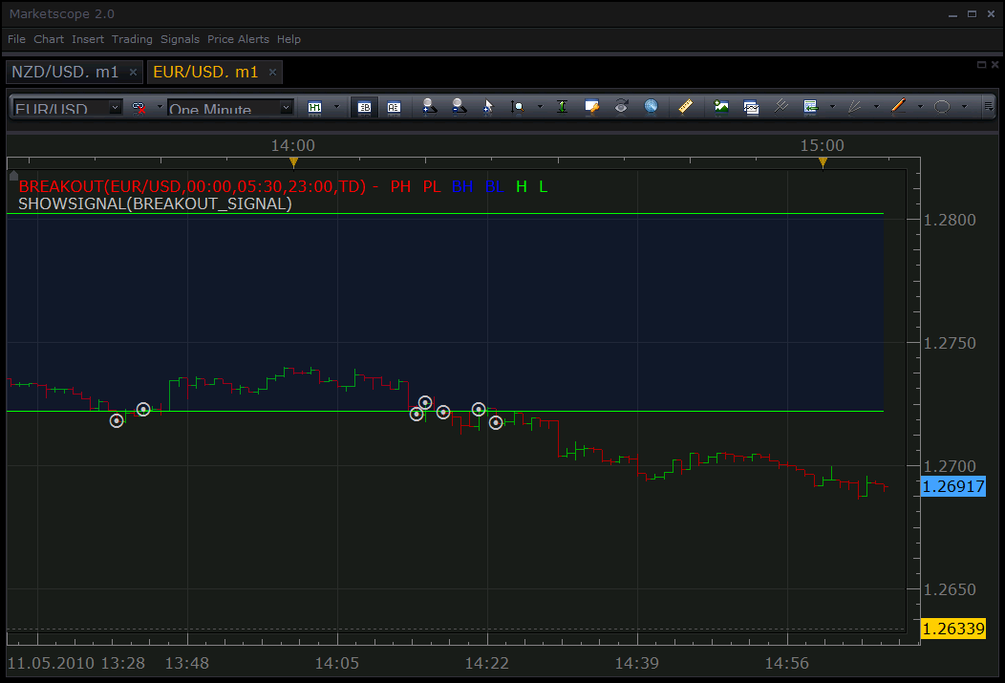Click the unlink chart chain icon
Image resolution: width=1005 pixels, height=683 pixels.
pyautogui.click(x=139, y=108)
